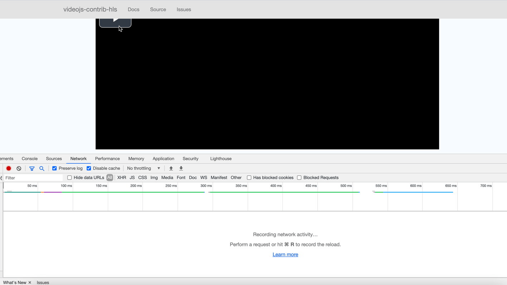Open the Learn more link
Viewport: 507px width, 285px height.
coord(285,255)
